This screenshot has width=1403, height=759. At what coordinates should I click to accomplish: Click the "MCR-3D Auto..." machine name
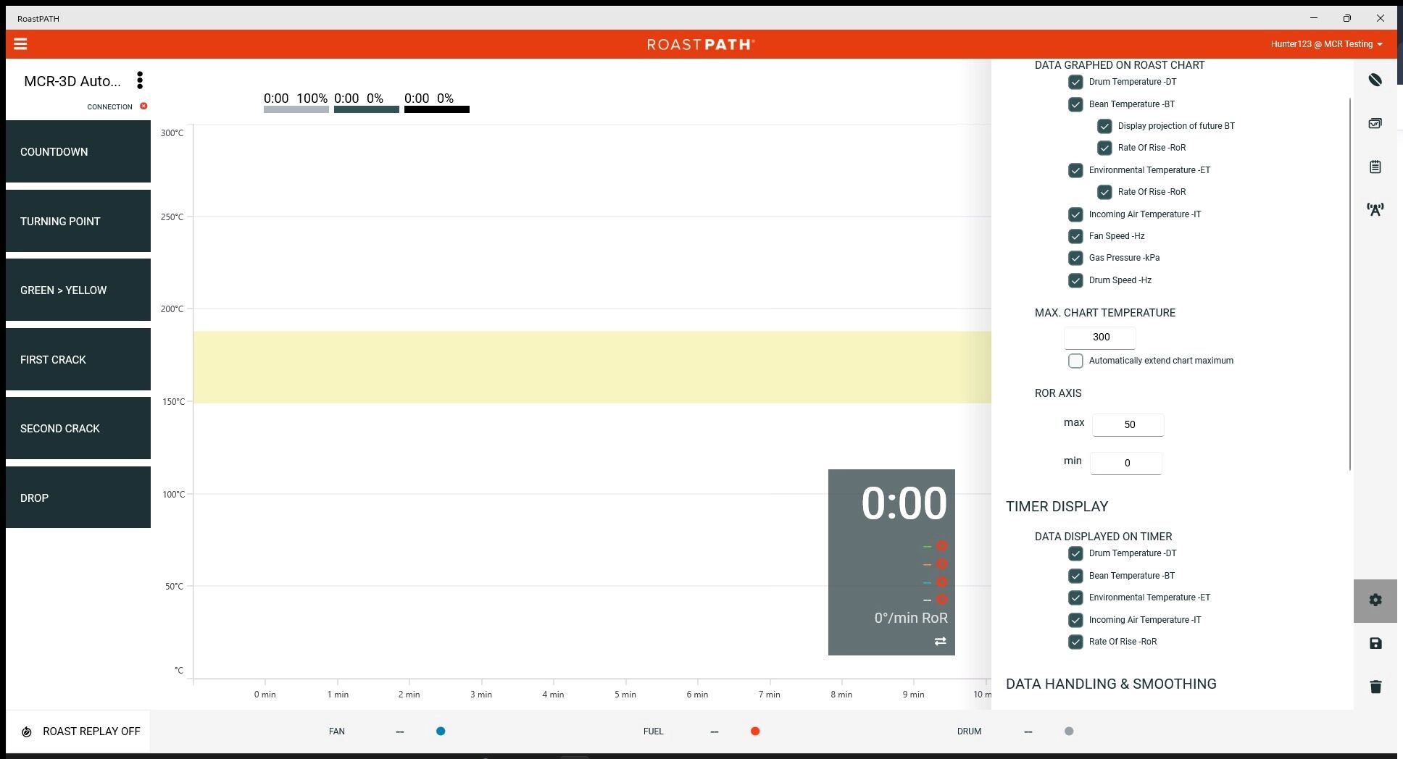(x=72, y=81)
